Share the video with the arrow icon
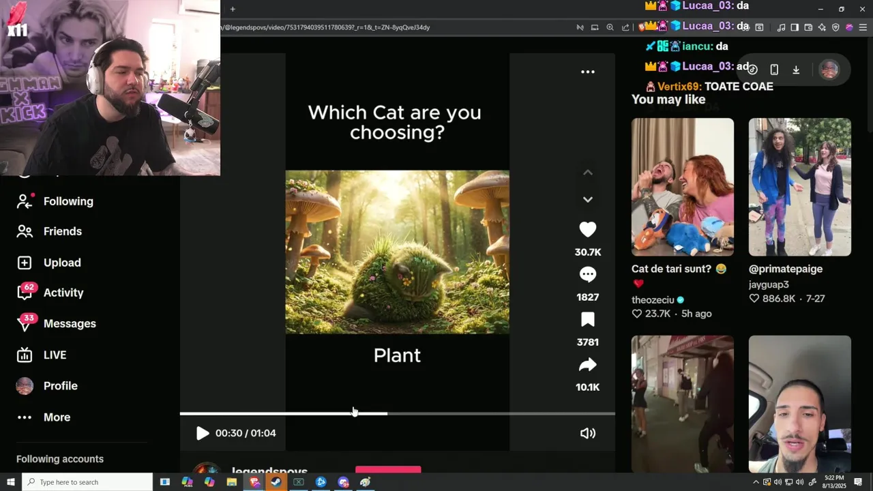Image resolution: width=873 pixels, height=491 pixels. (587, 365)
